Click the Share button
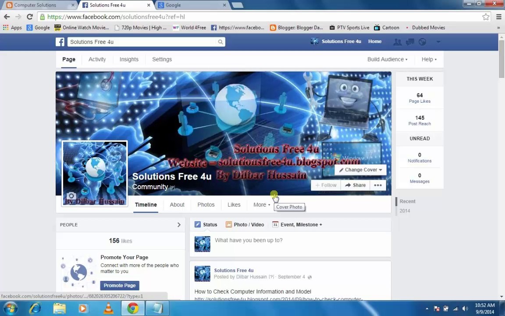This screenshot has height=316, width=505. tap(355, 185)
